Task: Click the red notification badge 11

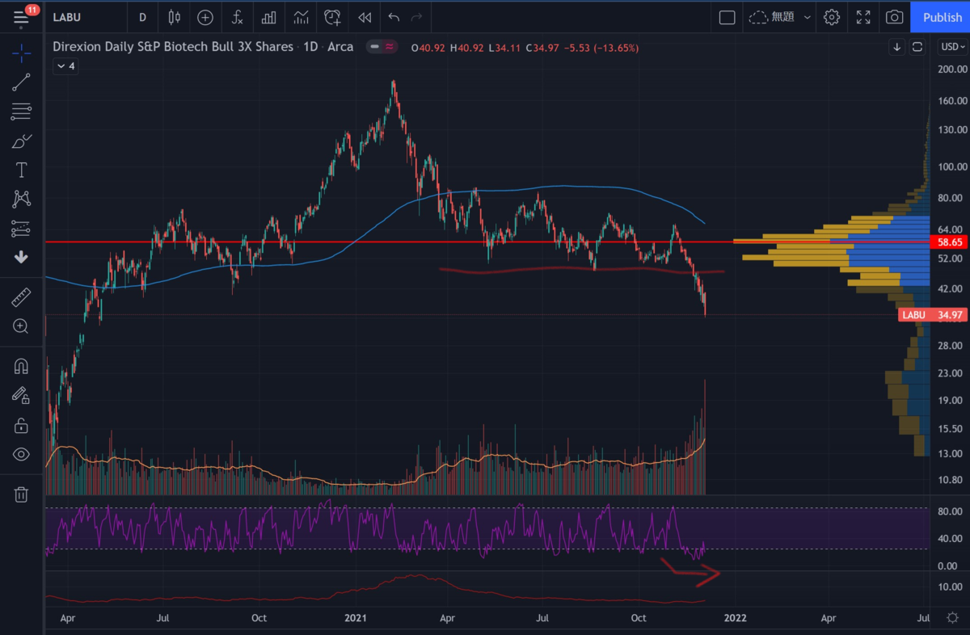Action: point(32,10)
